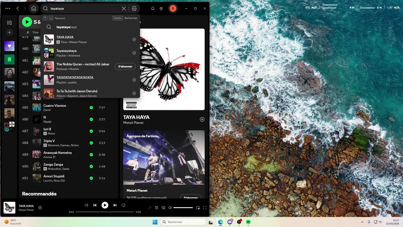Image resolution: width=403 pixels, height=227 pixels.
Task: Clear the search field with the X
Action: 124,9
